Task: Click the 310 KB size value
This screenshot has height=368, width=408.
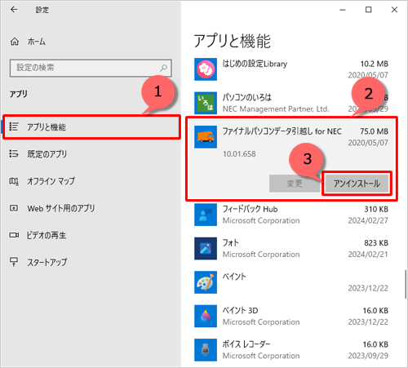Action: click(x=376, y=209)
